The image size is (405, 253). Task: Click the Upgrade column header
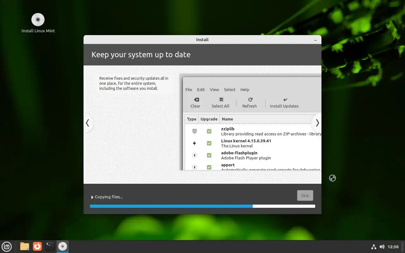pos(209,119)
